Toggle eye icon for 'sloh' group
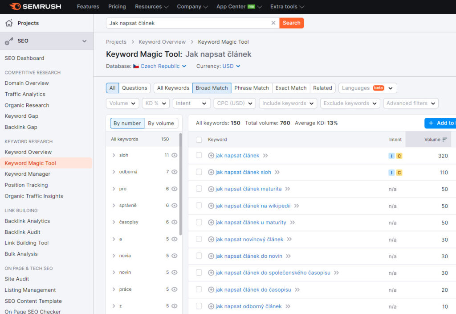 point(175,155)
